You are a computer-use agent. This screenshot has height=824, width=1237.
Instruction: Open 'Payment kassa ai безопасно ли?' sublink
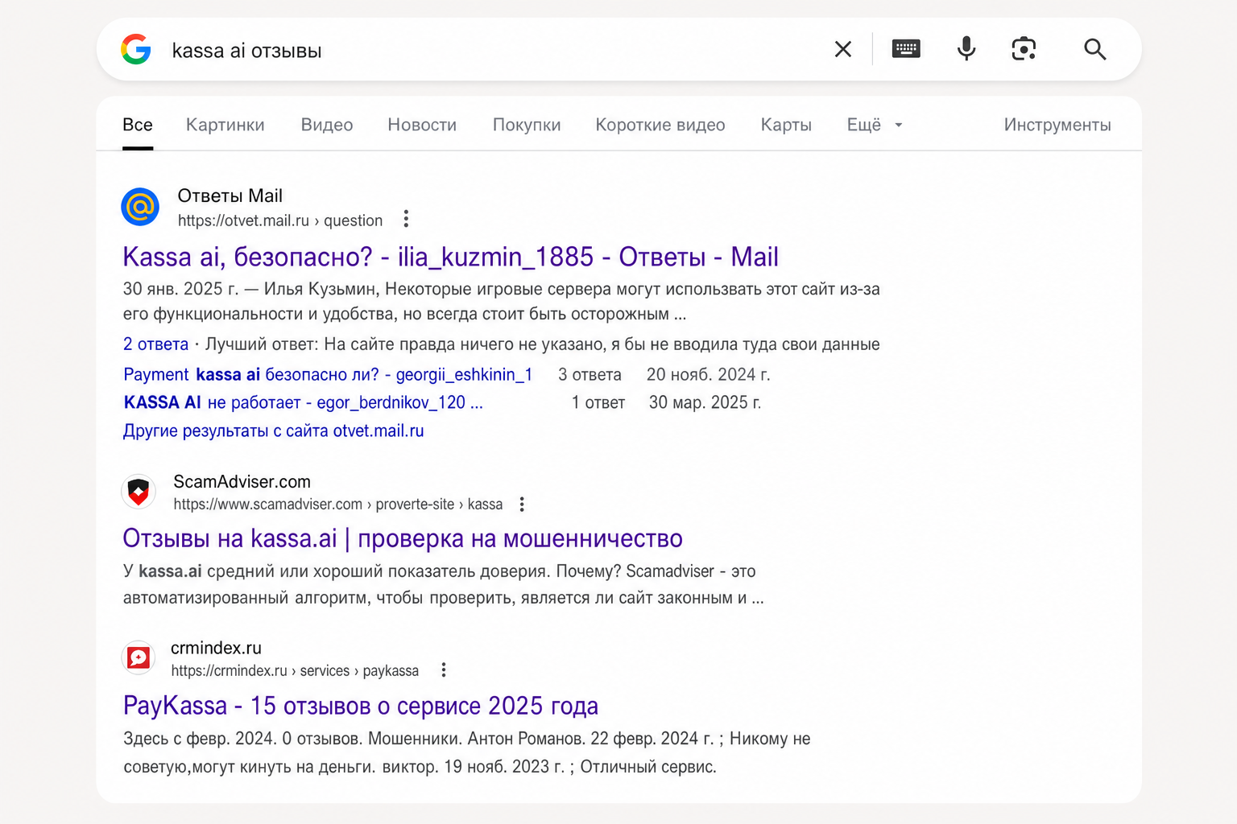pos(328,374)
